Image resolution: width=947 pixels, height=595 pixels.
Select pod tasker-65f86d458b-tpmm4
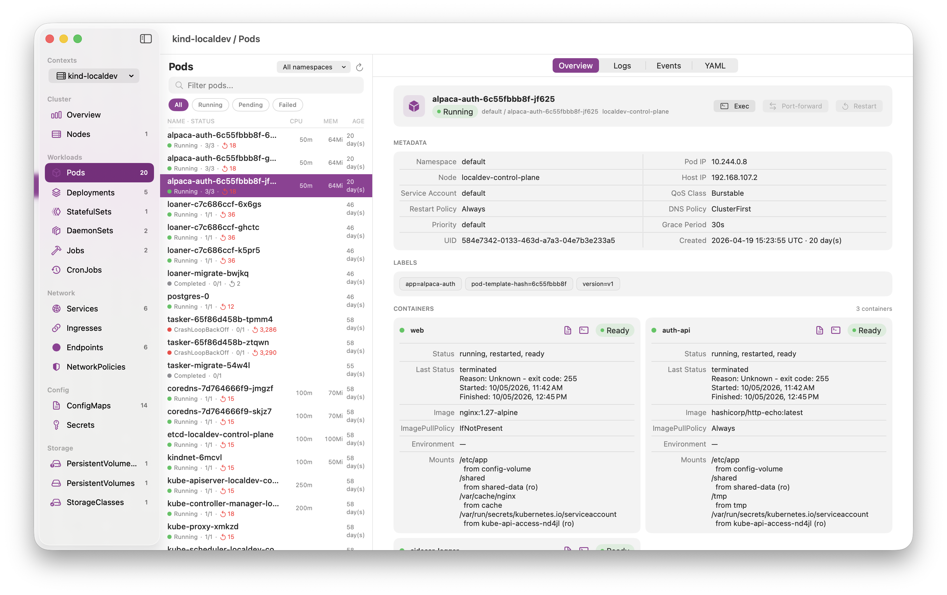tap(266, 324)
